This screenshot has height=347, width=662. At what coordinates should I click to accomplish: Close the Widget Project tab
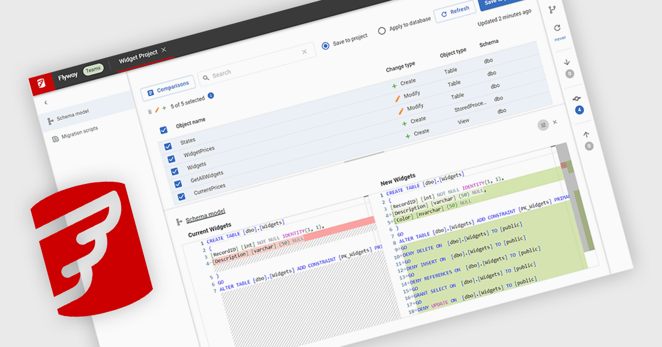164,50
